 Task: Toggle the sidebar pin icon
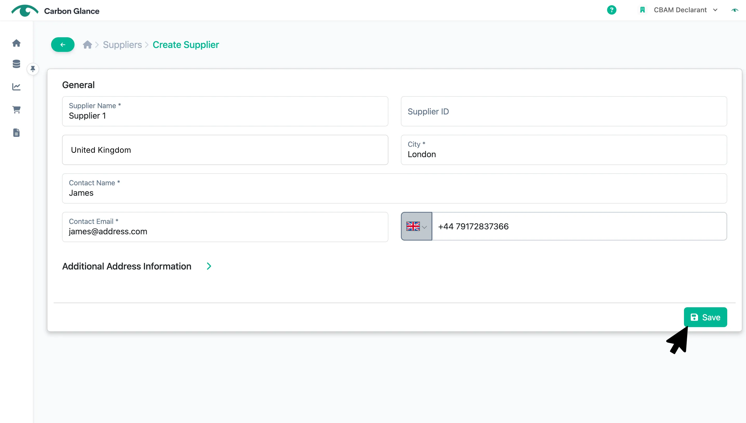[33, 69]
